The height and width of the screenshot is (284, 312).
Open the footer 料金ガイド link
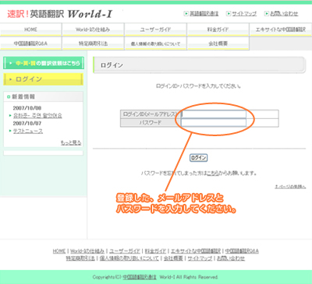click(155, 251)
